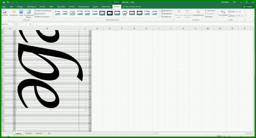Viewport: 256px width, 138px height.
Task: Click Bild ändern
Action: pos(40,14)
